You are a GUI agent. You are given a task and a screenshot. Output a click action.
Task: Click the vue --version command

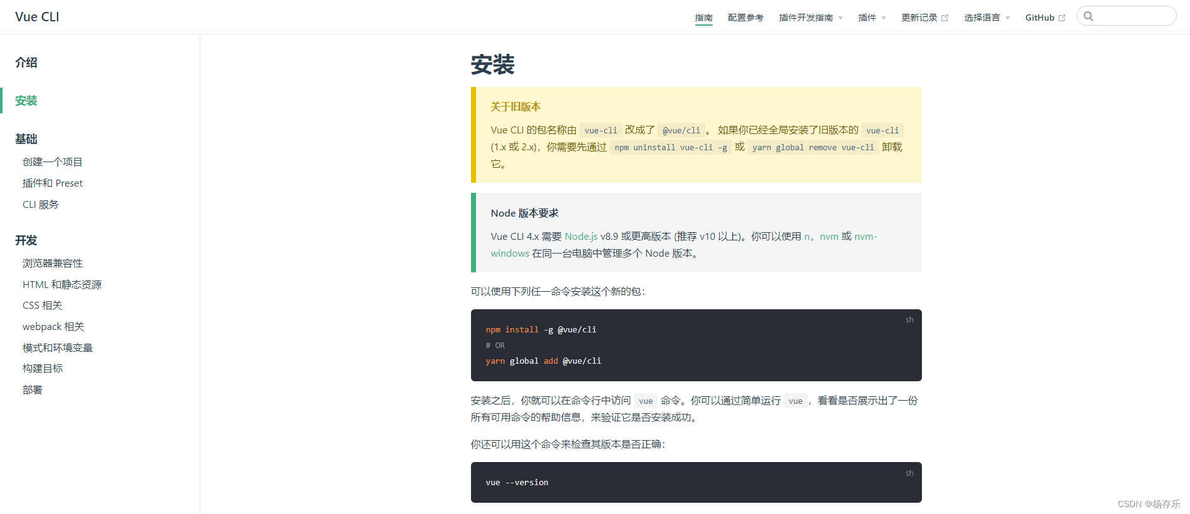[x=517, y=483]
